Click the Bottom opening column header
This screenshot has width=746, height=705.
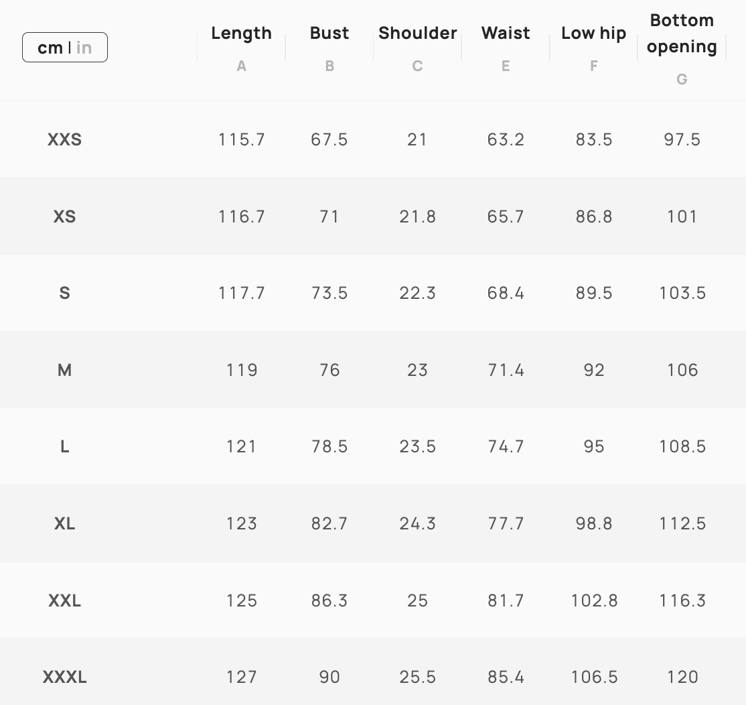pyautogui.click(x=682, y=34)
